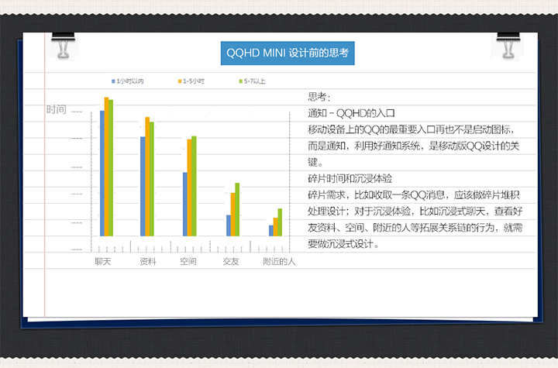Click the line starting '友资料、空间、附近的人'
The width and height of the screenshot is (558, 368).
point(415,228)
